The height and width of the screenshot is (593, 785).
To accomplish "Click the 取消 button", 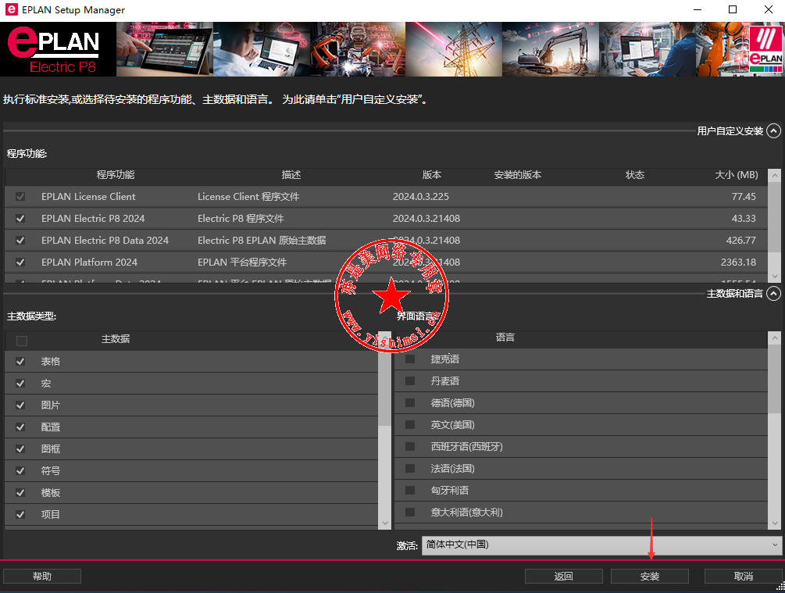I will [743, 577].
